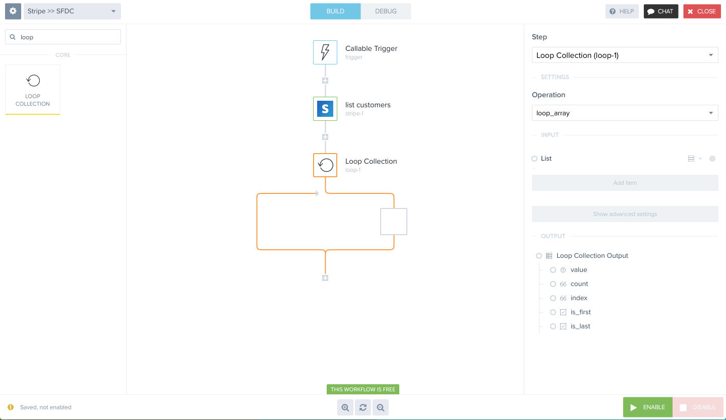Zoom out of the workflow canvas
The height and width of the screenshot is (420, 726).
[381, 407]
